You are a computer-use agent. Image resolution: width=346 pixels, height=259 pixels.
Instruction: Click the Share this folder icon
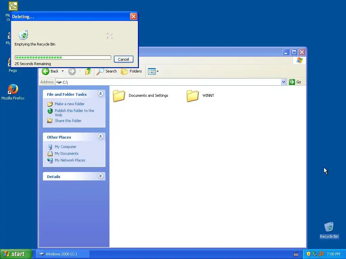(50, 121)
